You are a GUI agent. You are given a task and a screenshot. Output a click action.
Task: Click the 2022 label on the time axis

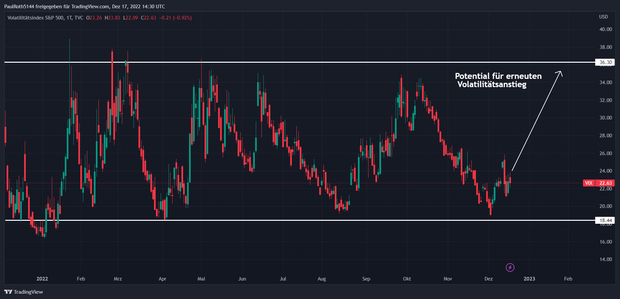click(x=42, y=279)
